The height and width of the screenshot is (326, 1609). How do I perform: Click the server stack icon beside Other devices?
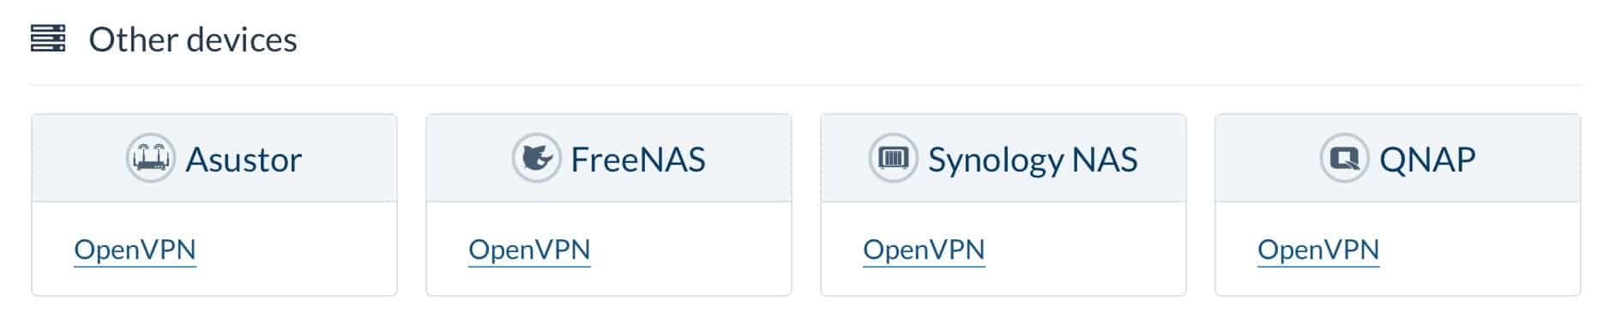click(48, 39)
